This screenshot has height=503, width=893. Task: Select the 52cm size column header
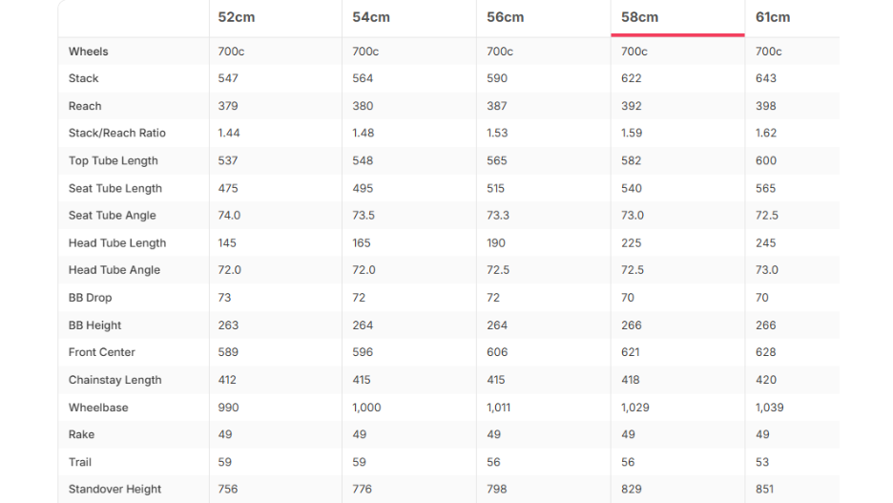(x=237, y=17)
